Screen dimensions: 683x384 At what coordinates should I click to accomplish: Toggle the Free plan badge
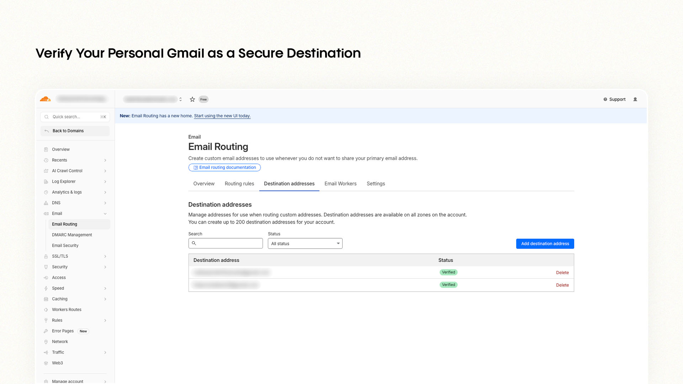click(x=203, y=99)
